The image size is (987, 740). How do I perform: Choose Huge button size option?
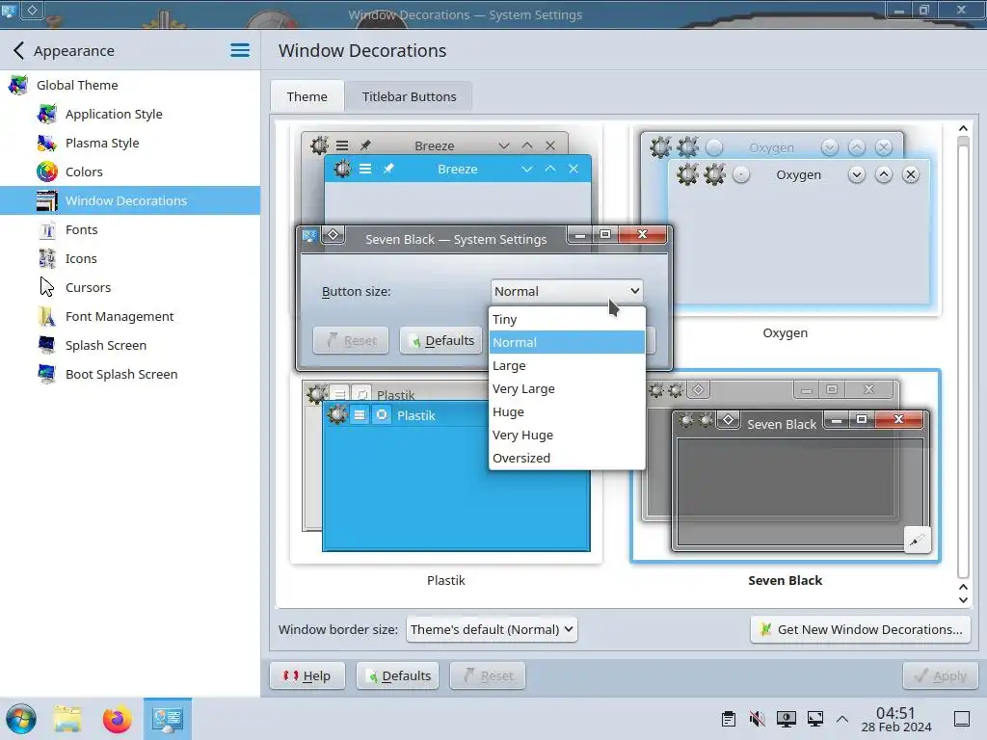567,412
